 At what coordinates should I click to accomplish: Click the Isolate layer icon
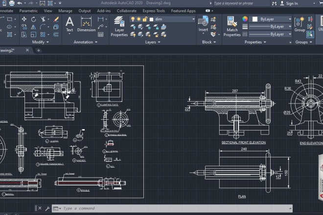pos(140,27)
